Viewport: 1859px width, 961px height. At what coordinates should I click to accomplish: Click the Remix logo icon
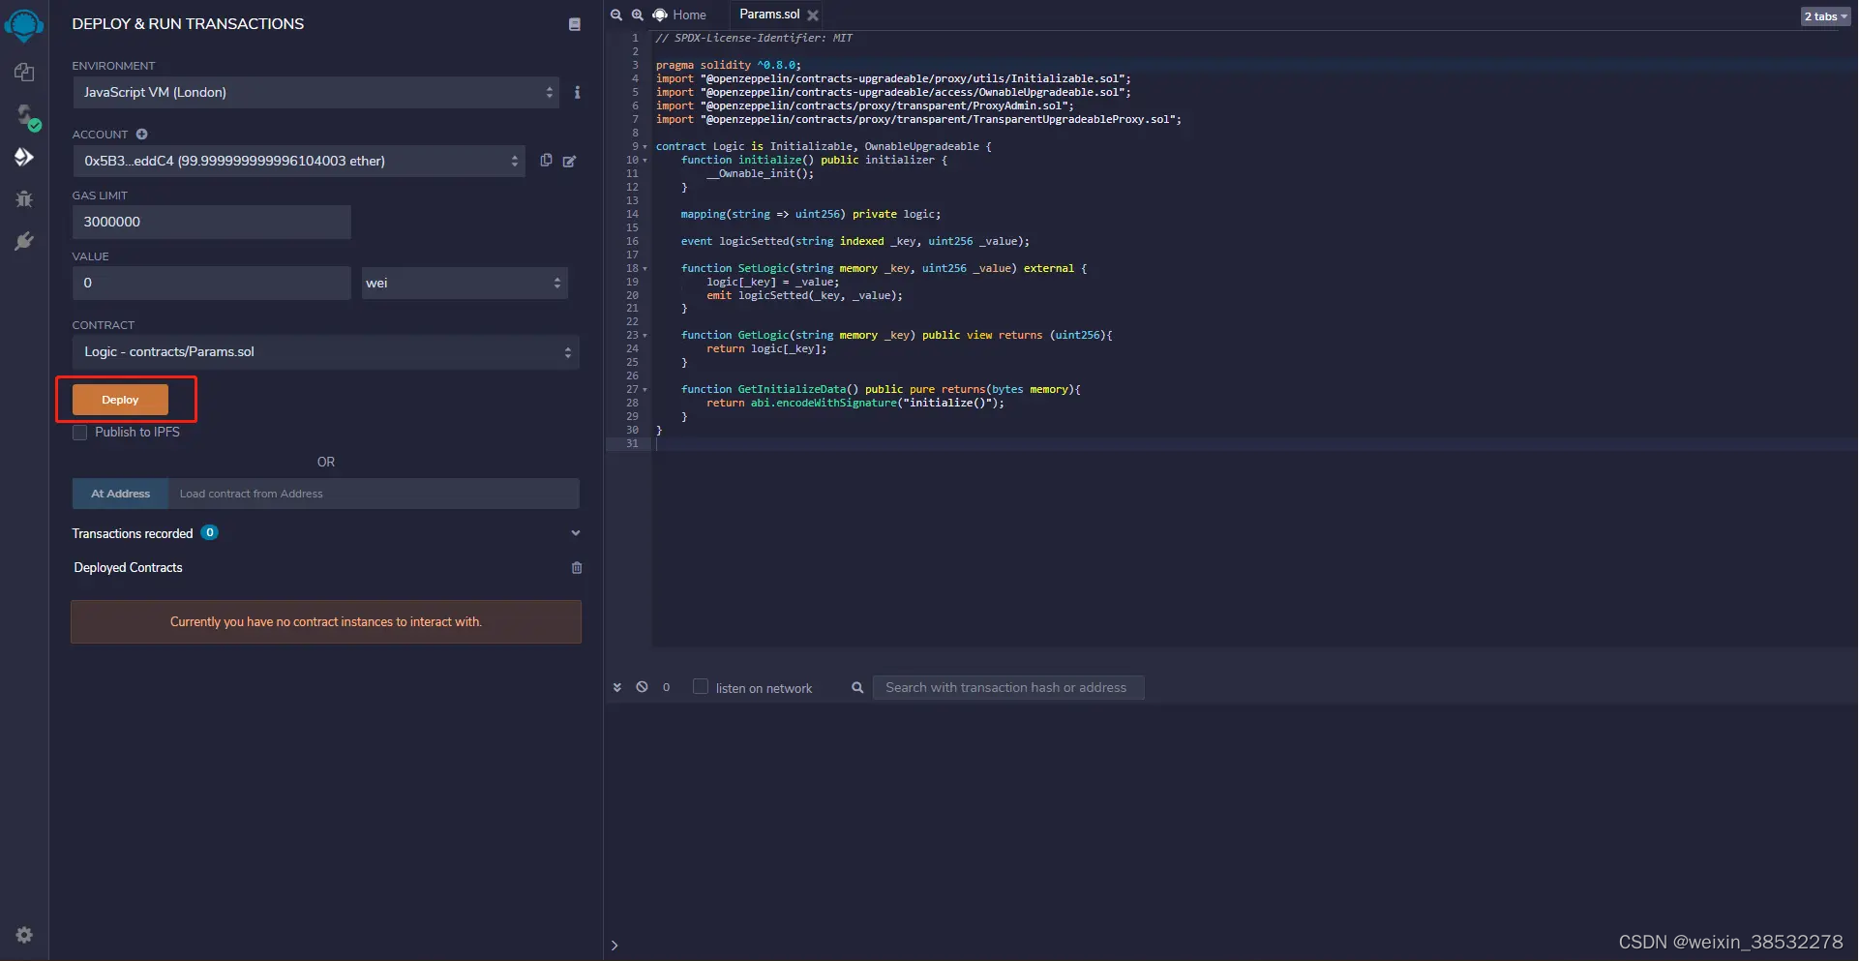click(x=24, y=24)
